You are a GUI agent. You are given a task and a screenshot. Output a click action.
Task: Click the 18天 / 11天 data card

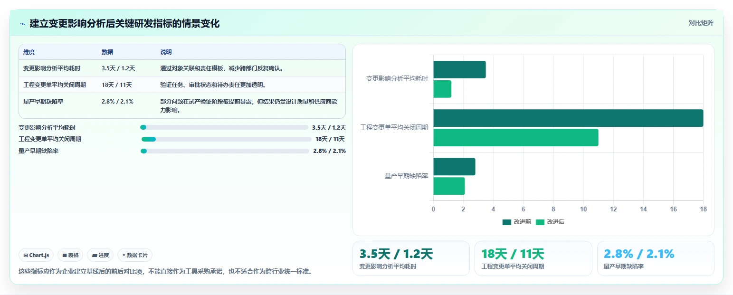point(533,258)
